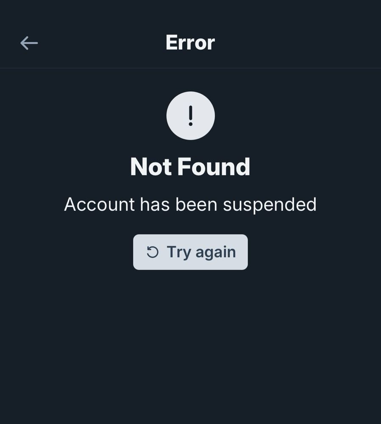
Task: Click the 'again' label on retry button
Action: tap(216, 253)
